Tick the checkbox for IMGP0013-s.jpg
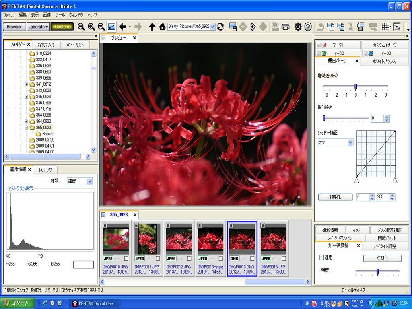The height and width of the screenshot is (309, 412). (x=221, y=258)
